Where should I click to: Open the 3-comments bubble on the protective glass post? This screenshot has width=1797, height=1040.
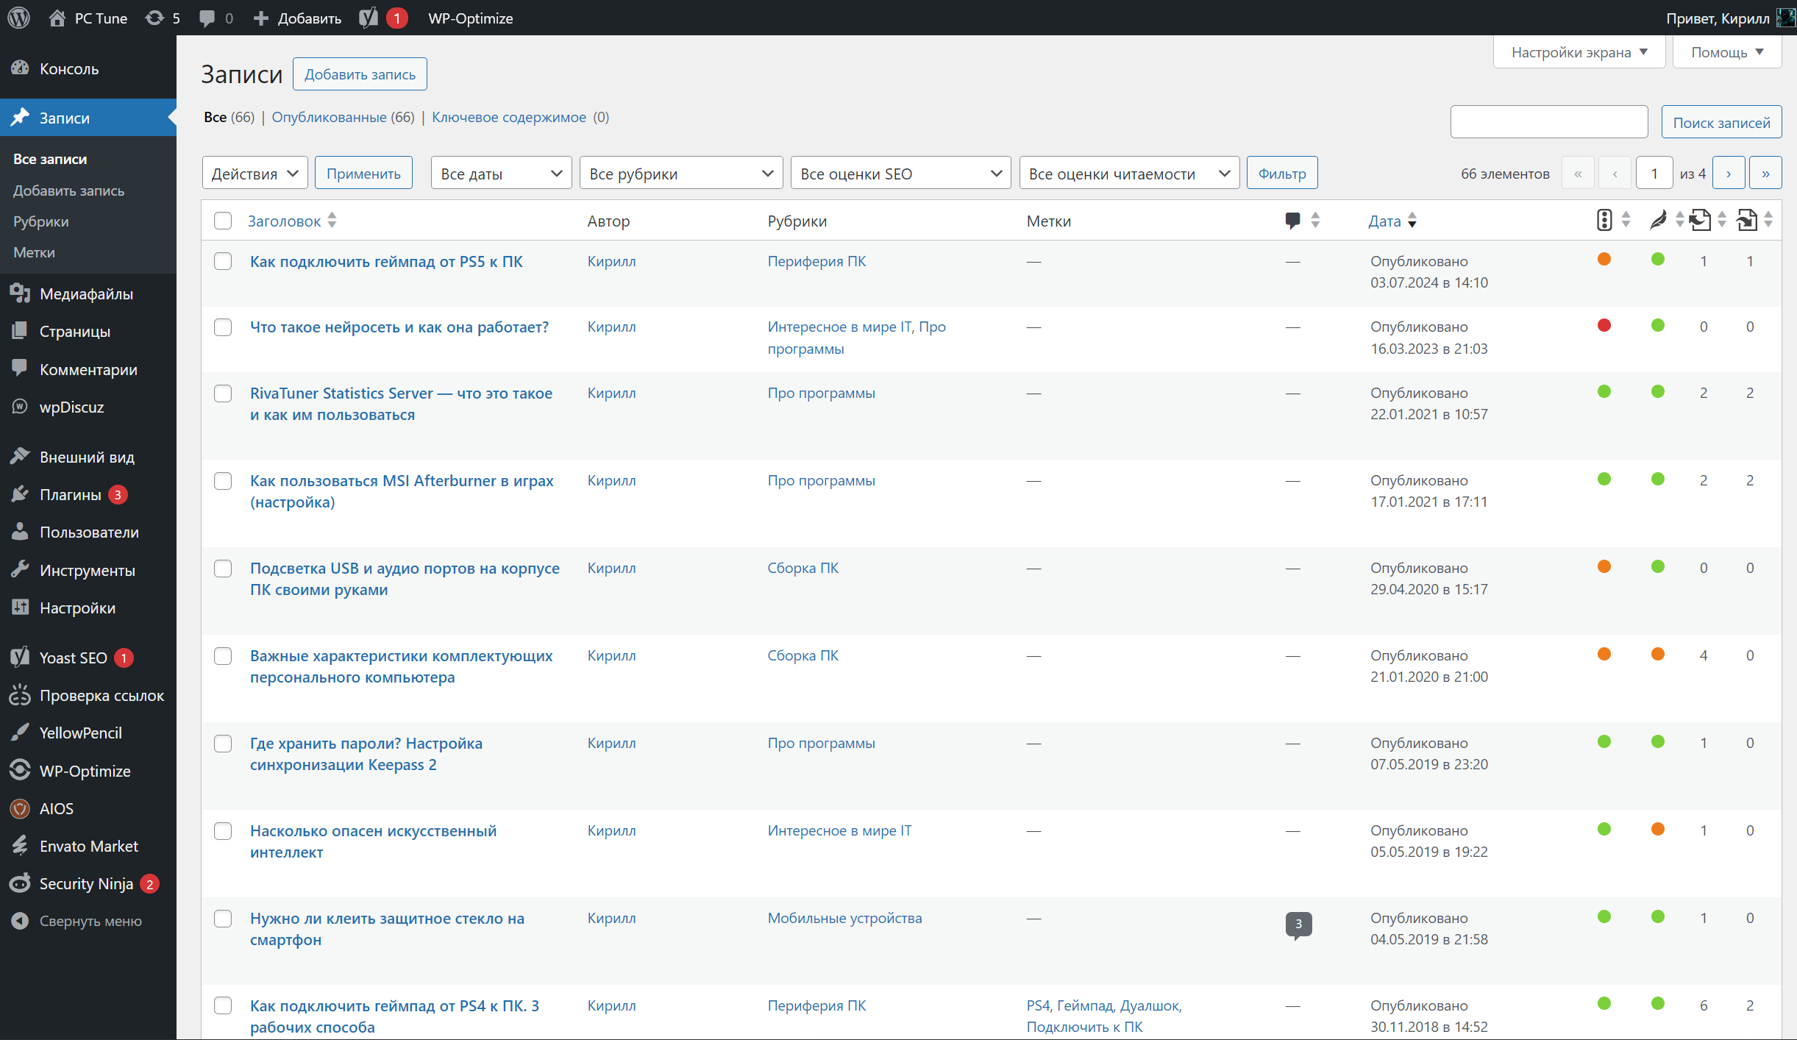(1298, 925)
